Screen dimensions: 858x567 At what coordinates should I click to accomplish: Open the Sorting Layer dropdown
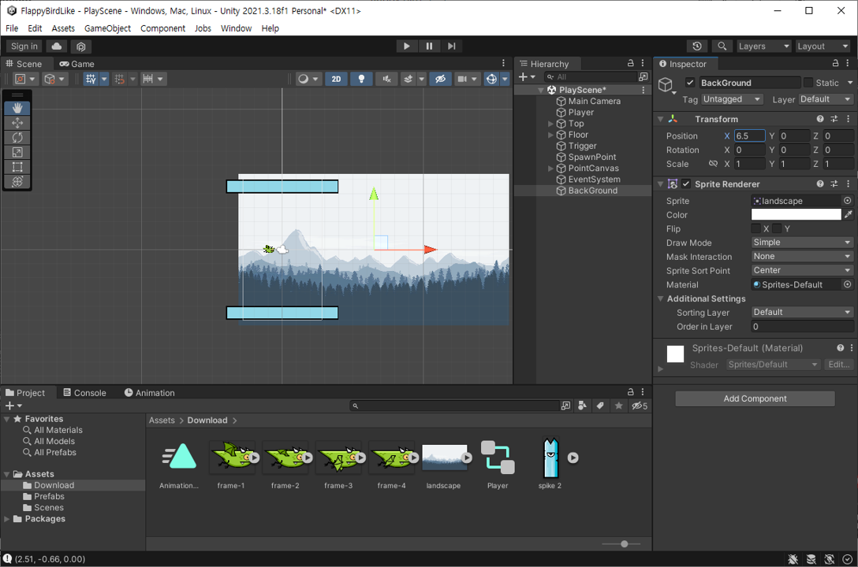(x=802, y=312)
